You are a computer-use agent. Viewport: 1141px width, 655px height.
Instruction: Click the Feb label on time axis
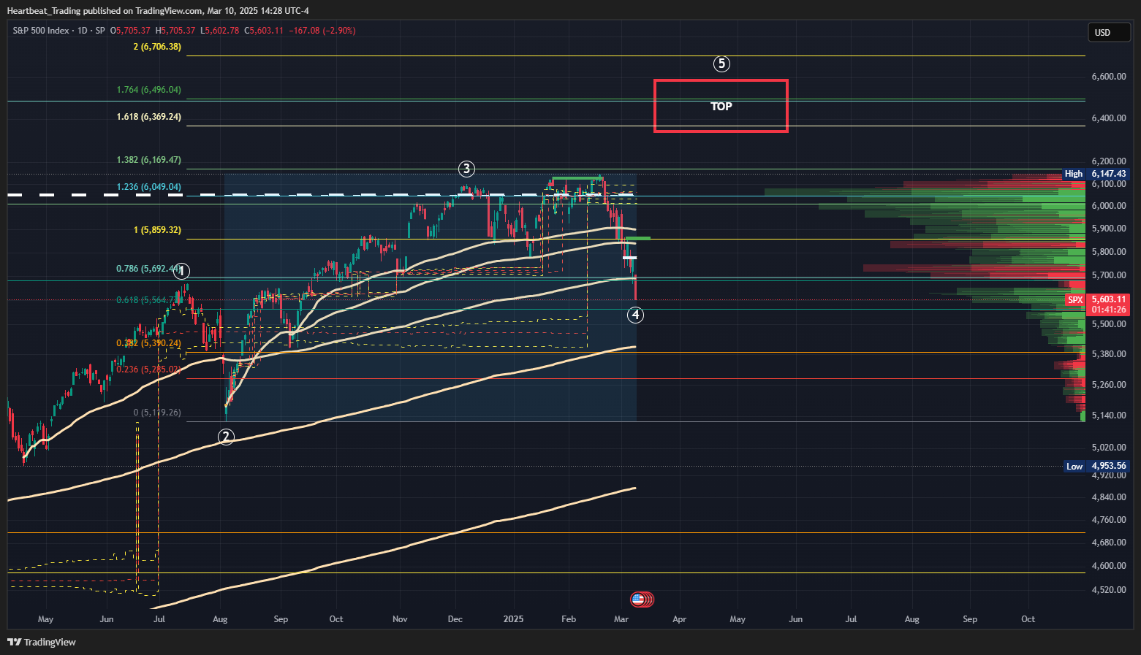click(569, 619)
